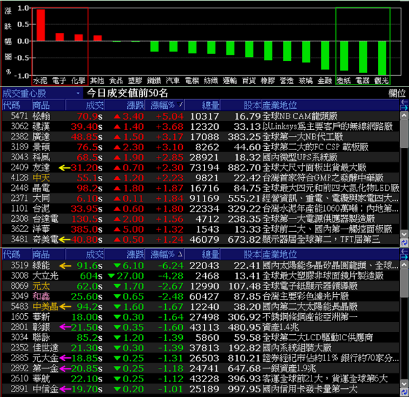Select the 塑膠 sector label on chart
Viewport: 409px width, 397px height.
(135, 80)
